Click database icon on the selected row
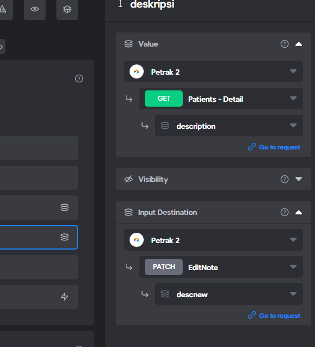This screenshot has height=347, width=315. point(65,237)
